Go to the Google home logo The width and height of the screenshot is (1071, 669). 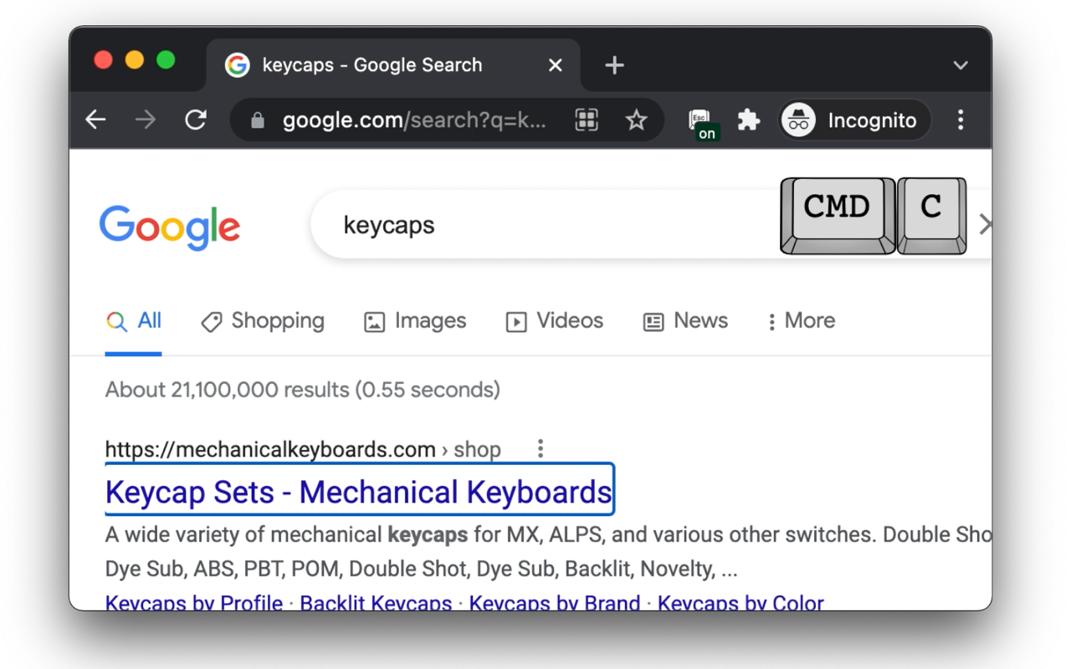[x=170, y=227]
